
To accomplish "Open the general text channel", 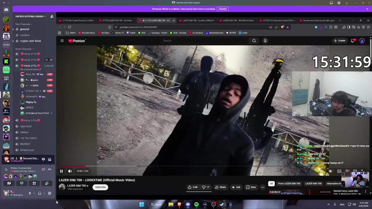I will click(34, 29).
